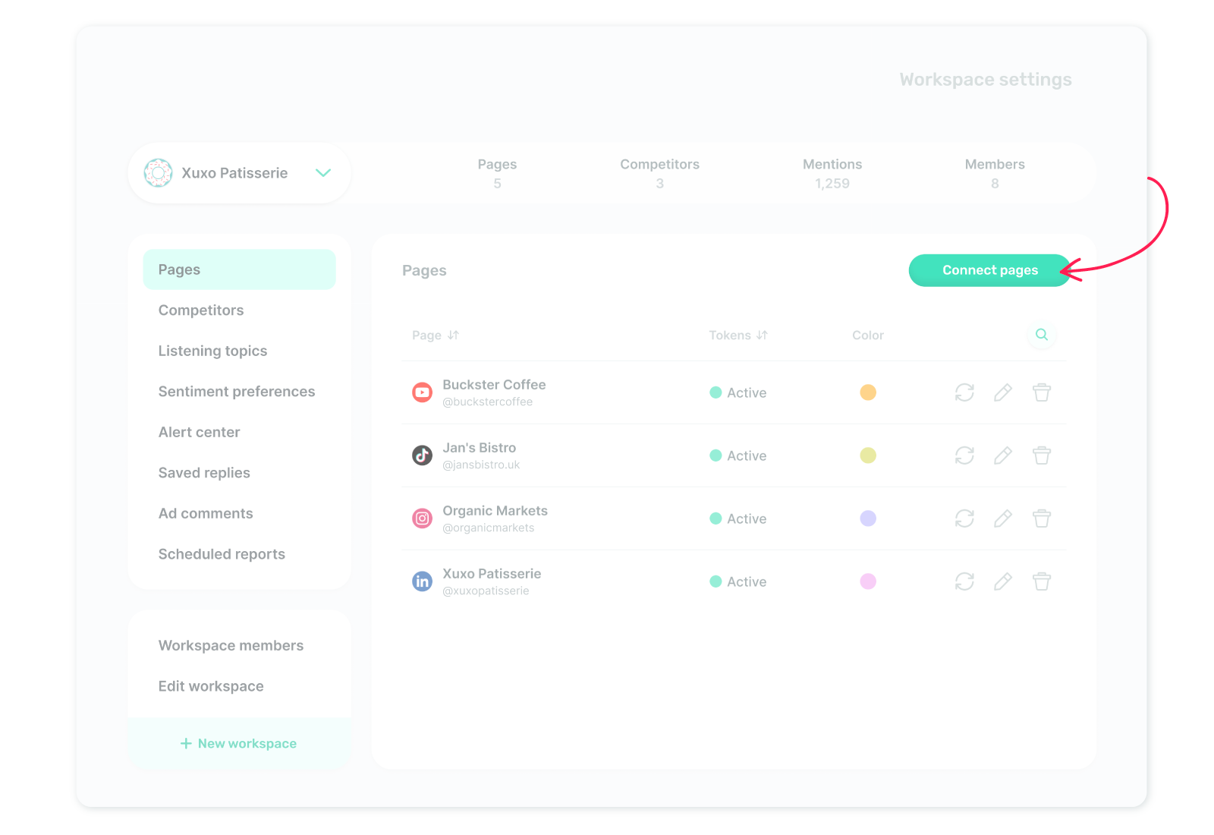1214x835 pixels.
Task: Click Active status of Xuxo Patisserie page
Action: 738,581
